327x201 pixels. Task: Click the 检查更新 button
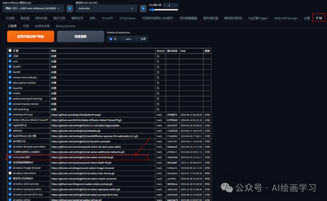click(81, 37)
